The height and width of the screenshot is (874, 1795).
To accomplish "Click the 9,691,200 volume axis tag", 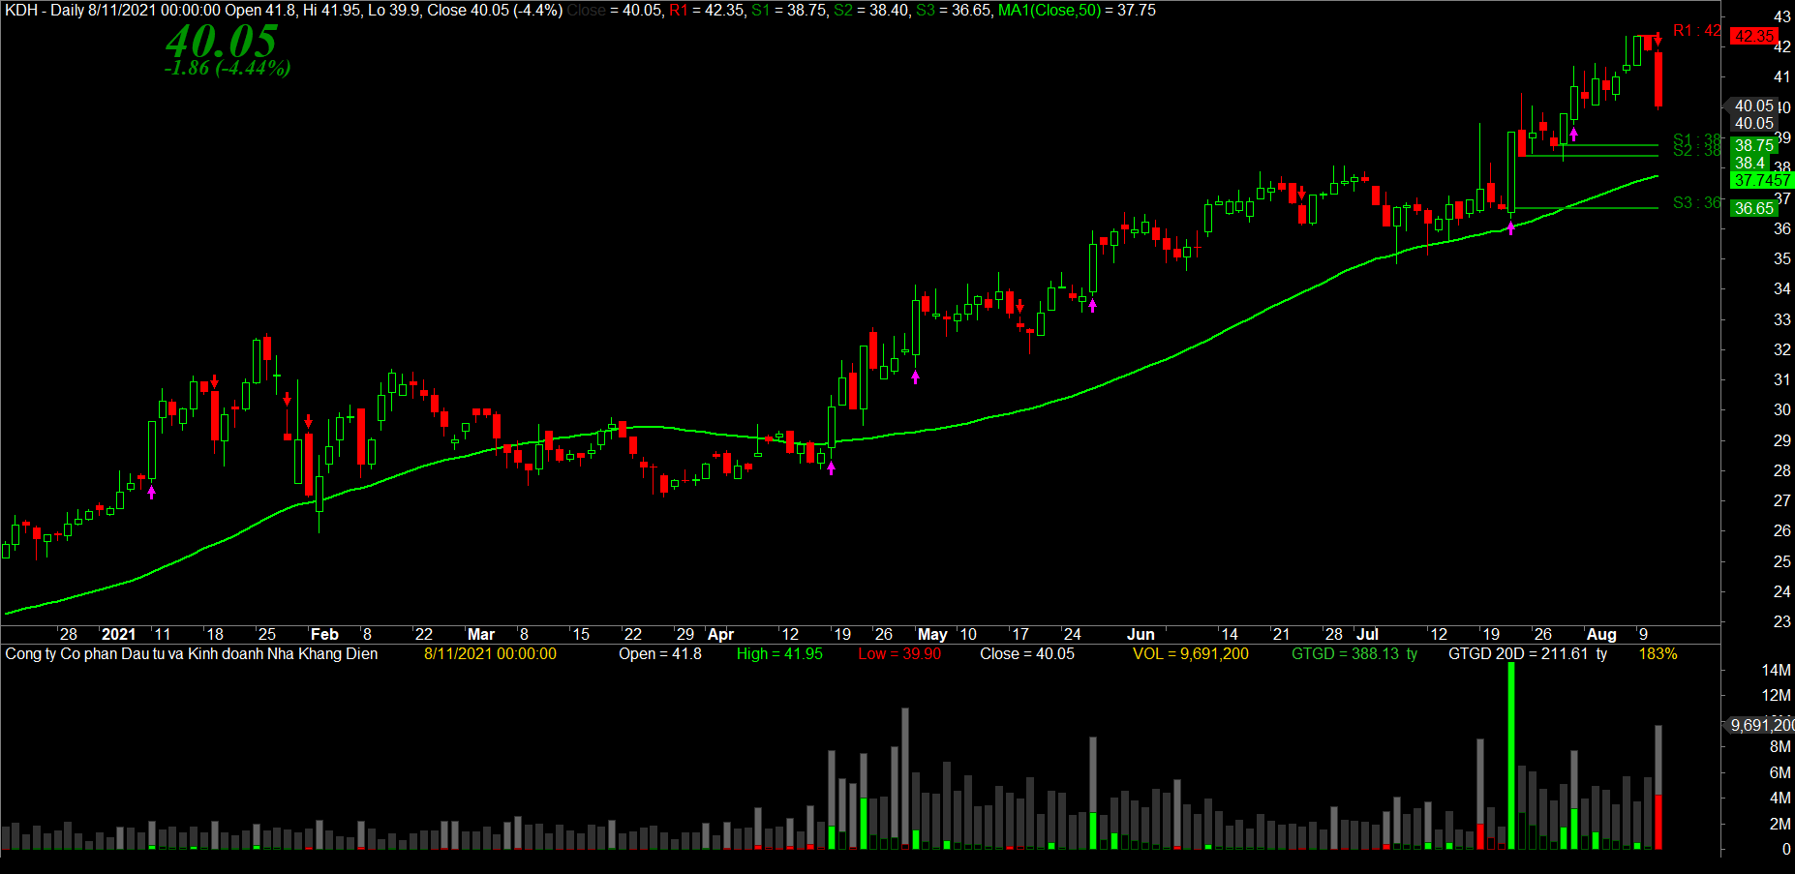I will tap(1761, 725).
